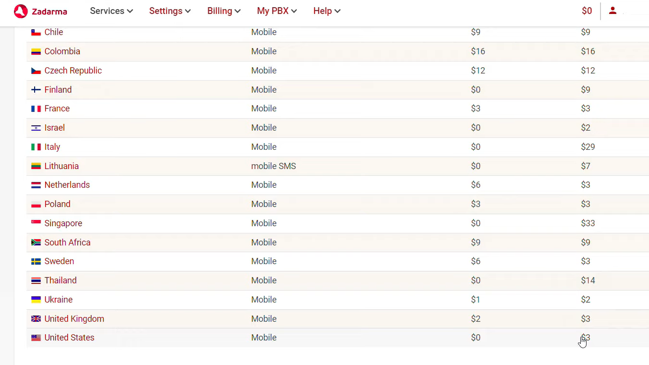Expand the Services dropdown menu
Viewport: 649px width, 365px height.
[x=111, y=11]
